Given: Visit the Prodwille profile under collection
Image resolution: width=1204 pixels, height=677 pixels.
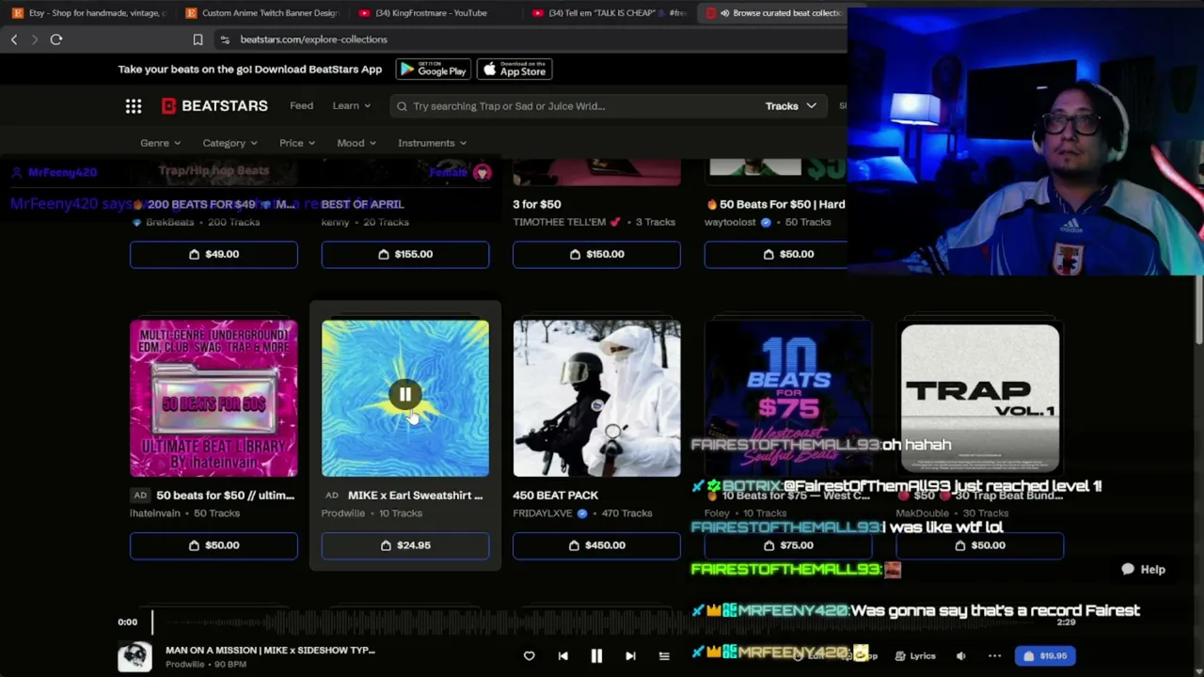Looking at the screenshot, I should [343, 513].
